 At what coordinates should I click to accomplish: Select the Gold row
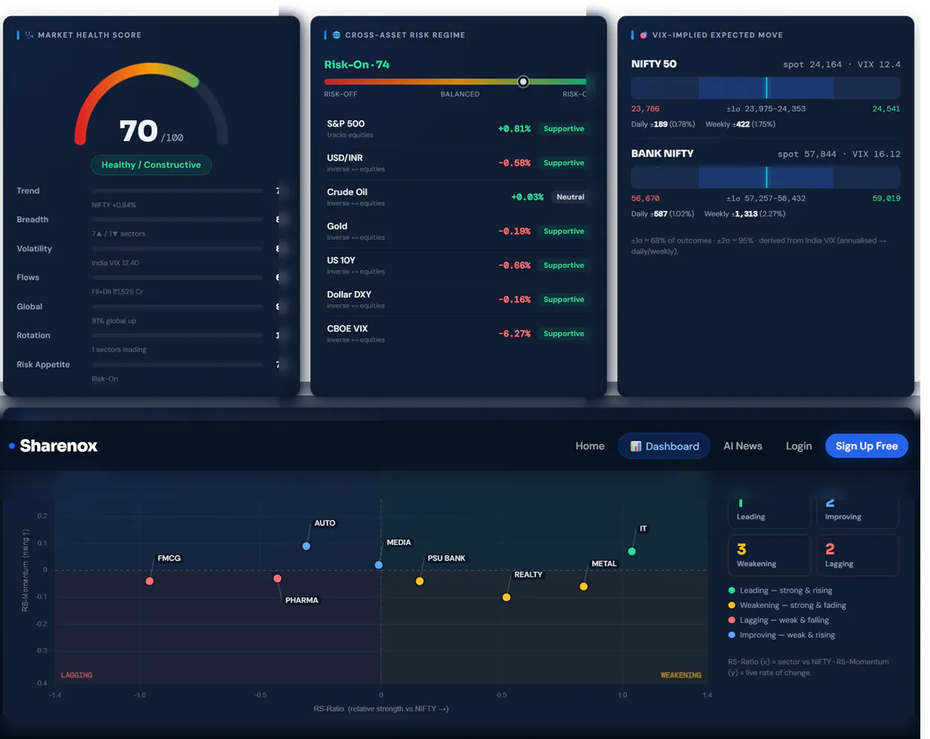456,231
